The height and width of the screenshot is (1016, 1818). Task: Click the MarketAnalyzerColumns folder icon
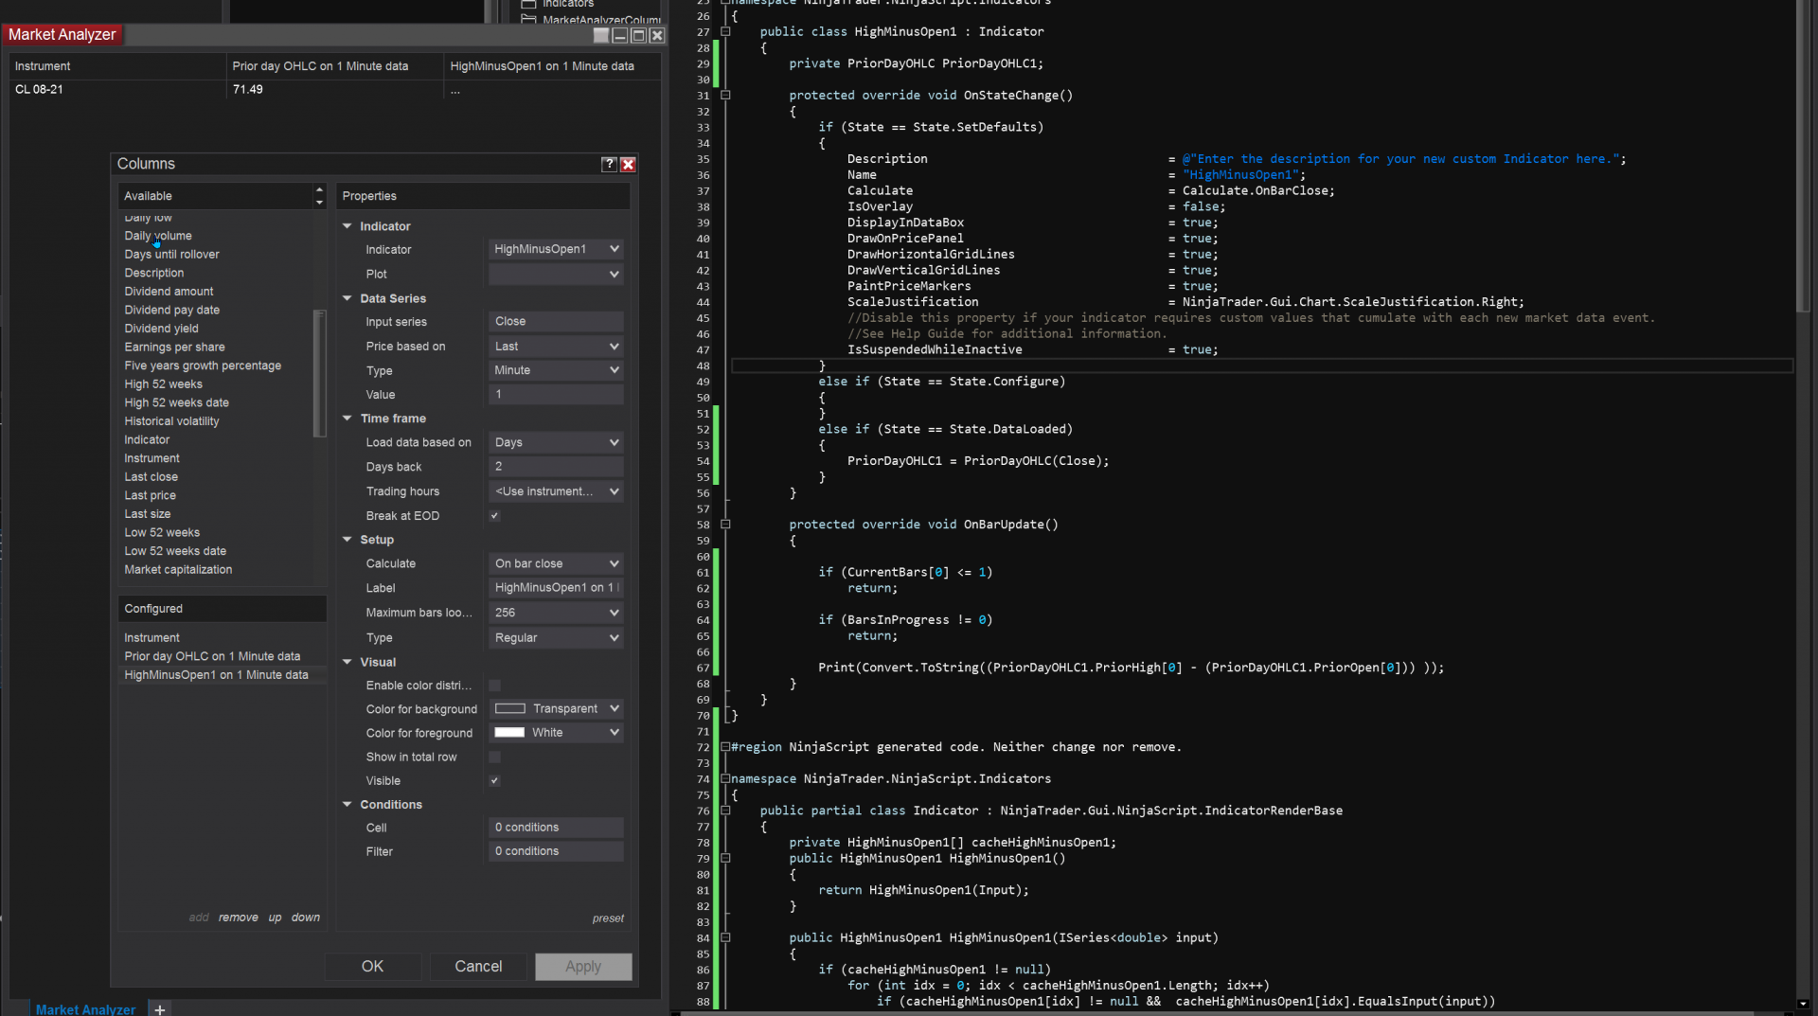pyautogui.click(x=527, y=19)
